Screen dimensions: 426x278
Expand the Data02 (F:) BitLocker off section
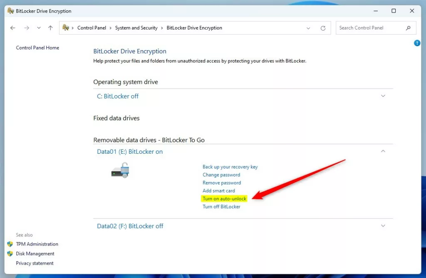[383, 226]
